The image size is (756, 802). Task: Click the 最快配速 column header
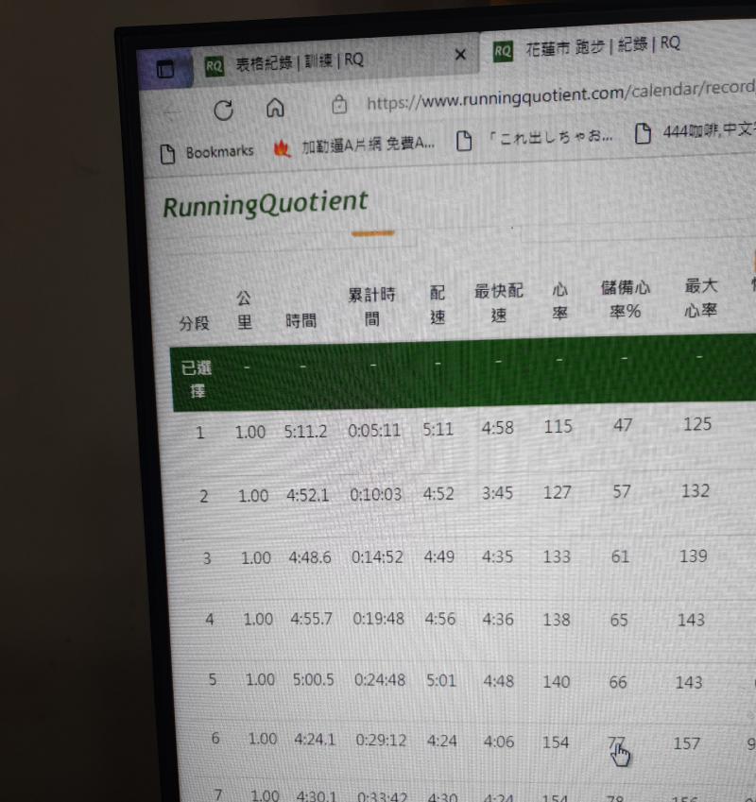[x=499, y=302]
